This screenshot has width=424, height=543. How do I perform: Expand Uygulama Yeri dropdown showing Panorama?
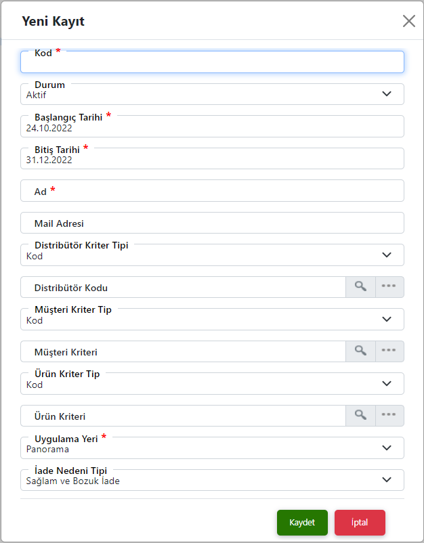387,448
